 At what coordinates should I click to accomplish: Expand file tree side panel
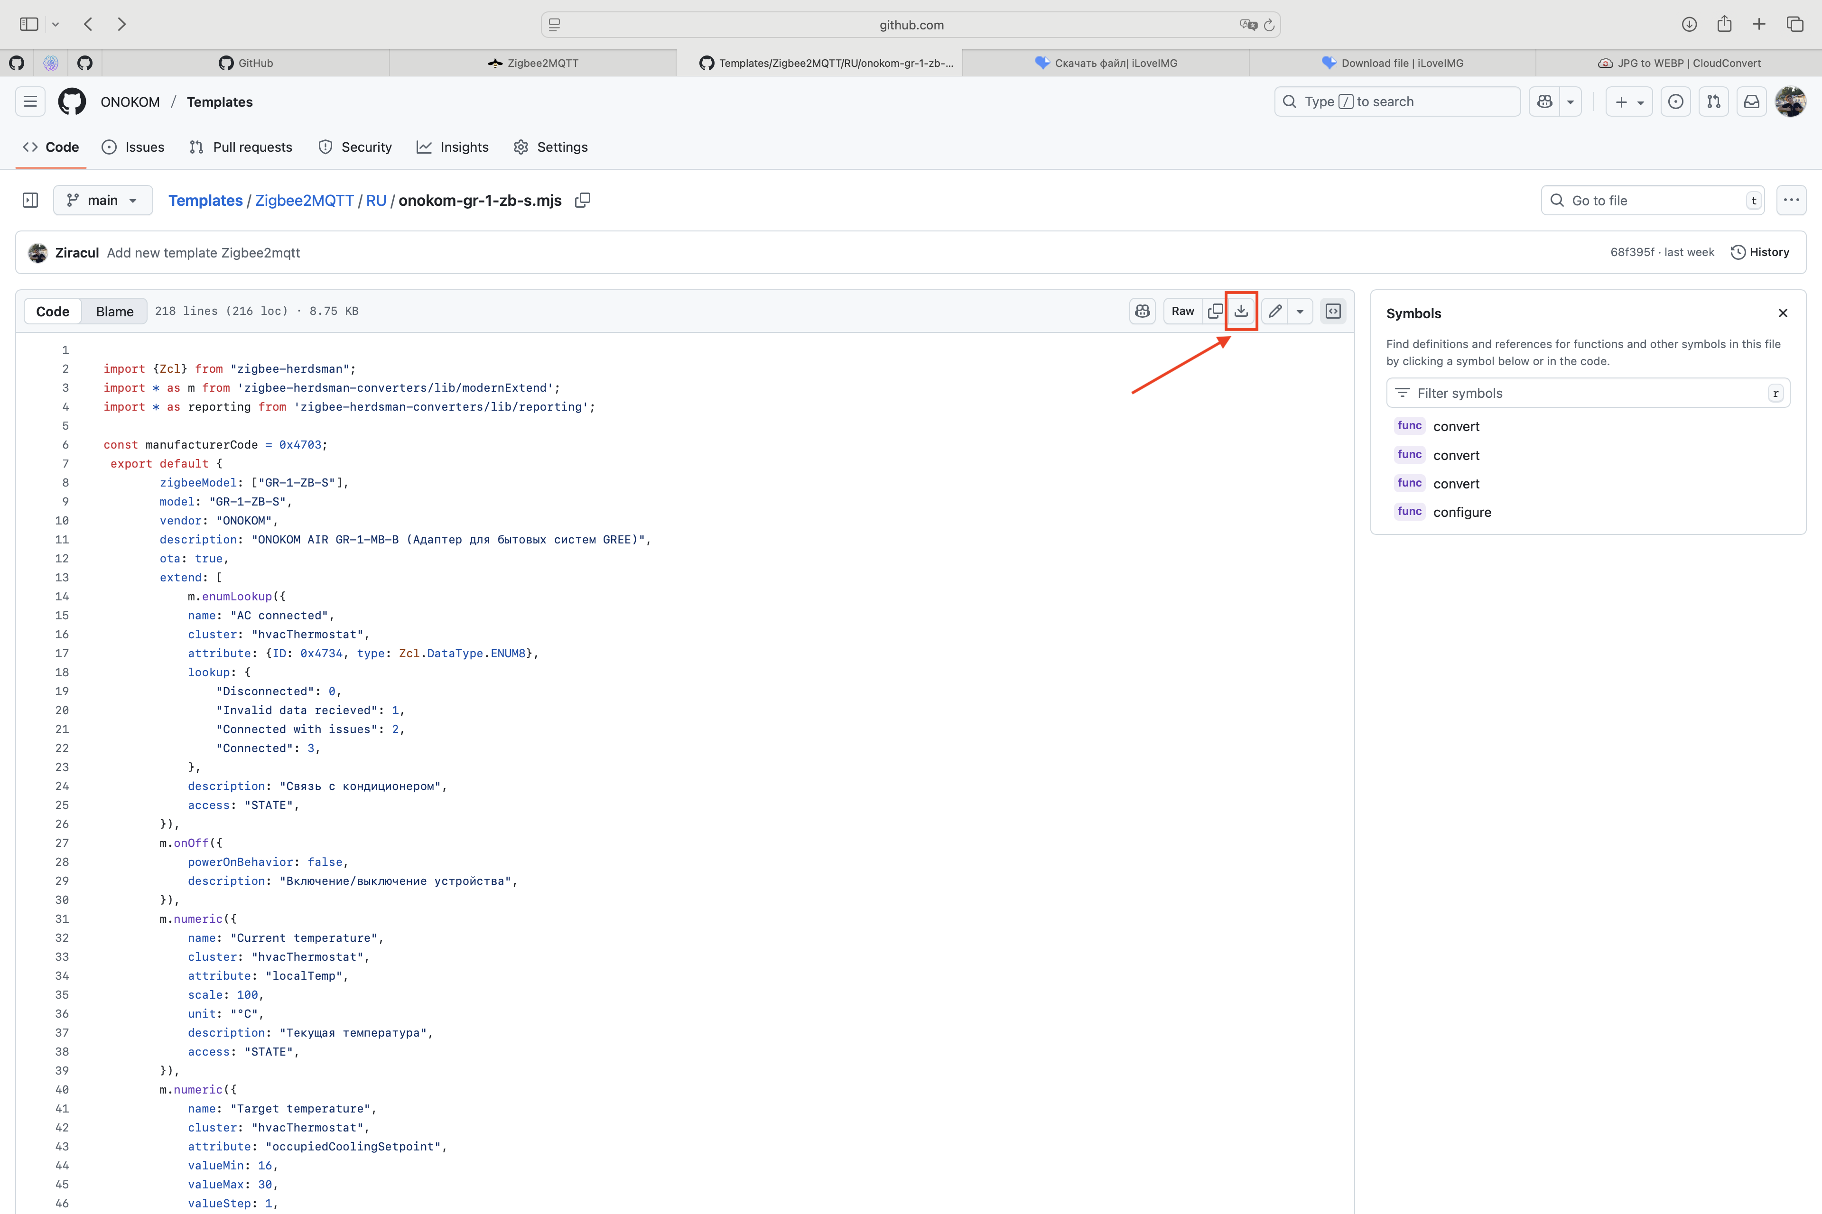tap(30, 201)
